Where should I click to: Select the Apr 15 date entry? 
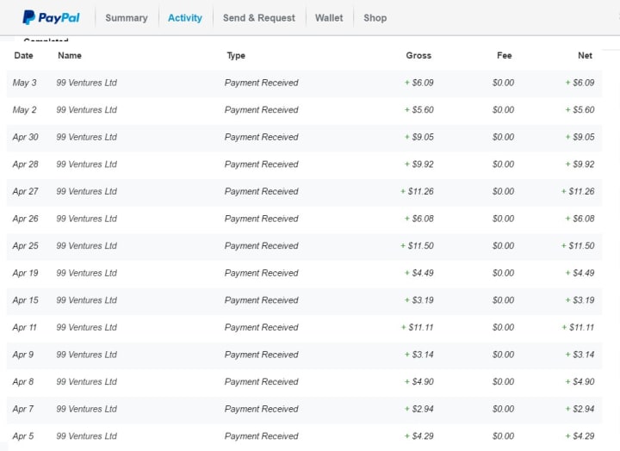pos(25,300)
